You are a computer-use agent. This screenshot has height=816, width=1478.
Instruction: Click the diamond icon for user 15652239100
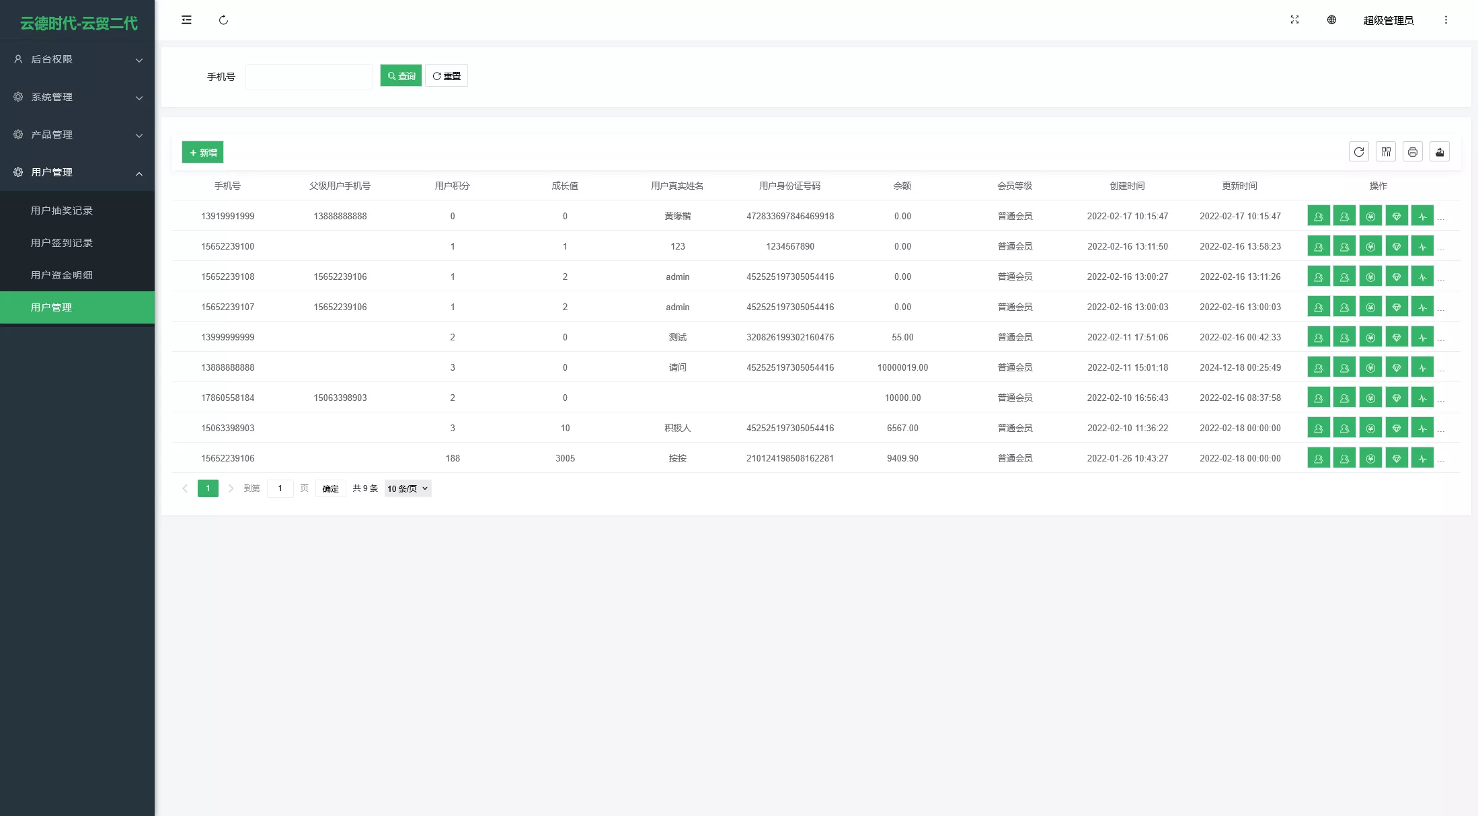pyautogui.click(x=1397, y=246)
